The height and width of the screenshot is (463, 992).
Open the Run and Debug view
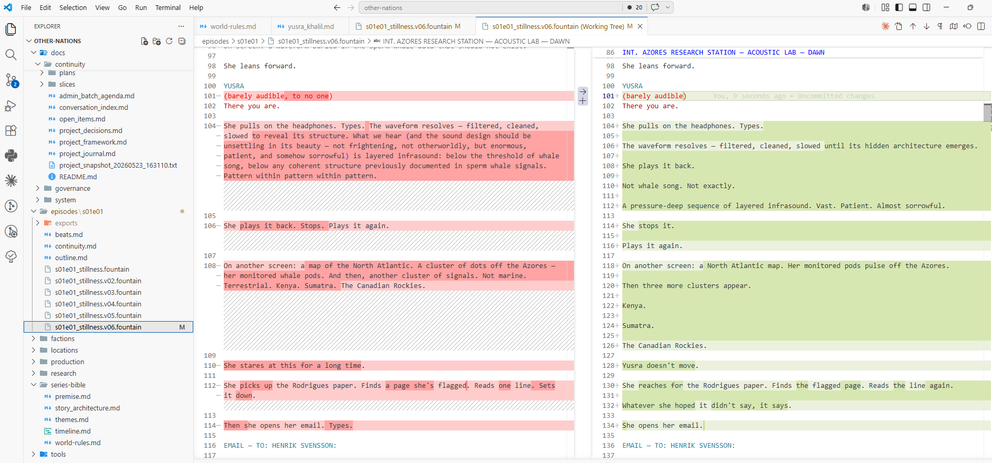[11, 105]
